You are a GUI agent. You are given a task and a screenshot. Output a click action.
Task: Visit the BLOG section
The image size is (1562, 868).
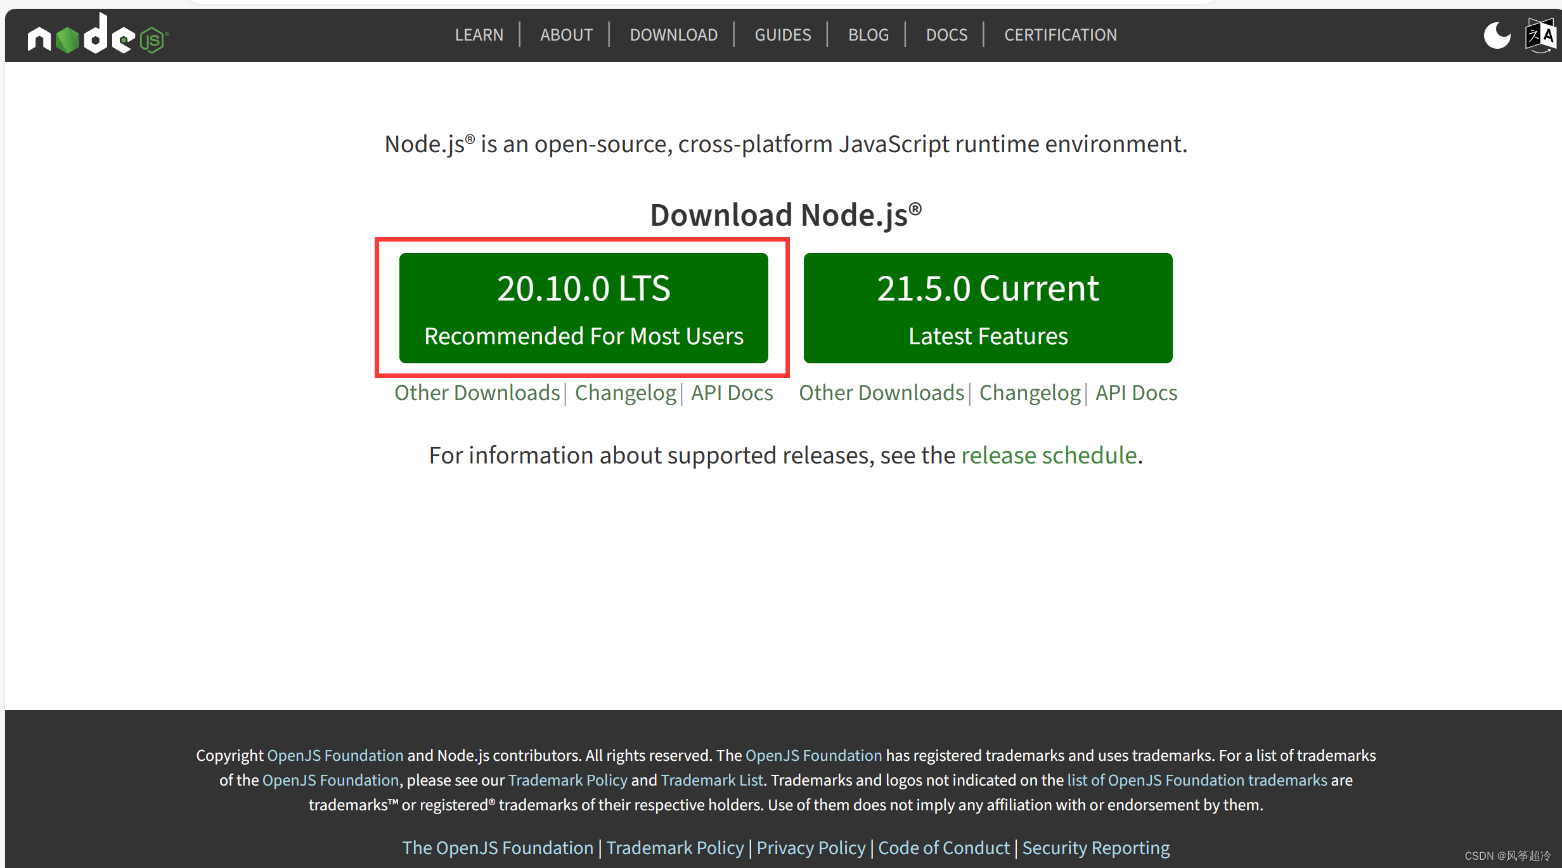pyautogui.click(x=868, y=35)
